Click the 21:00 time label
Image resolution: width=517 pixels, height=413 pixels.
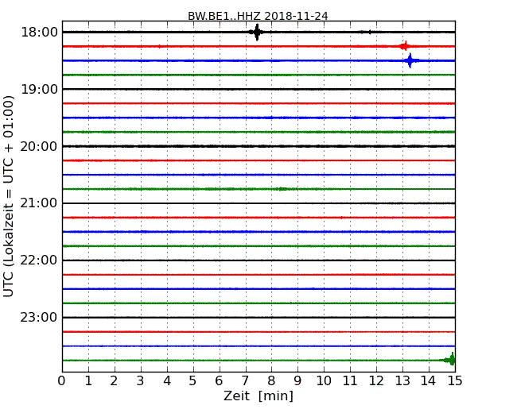[39, 203]
